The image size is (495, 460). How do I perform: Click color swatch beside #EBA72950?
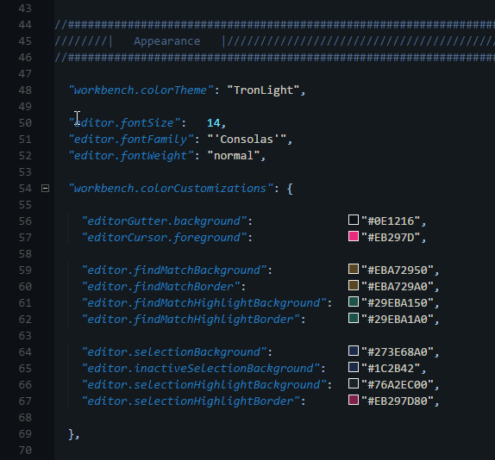pos(354,269)
